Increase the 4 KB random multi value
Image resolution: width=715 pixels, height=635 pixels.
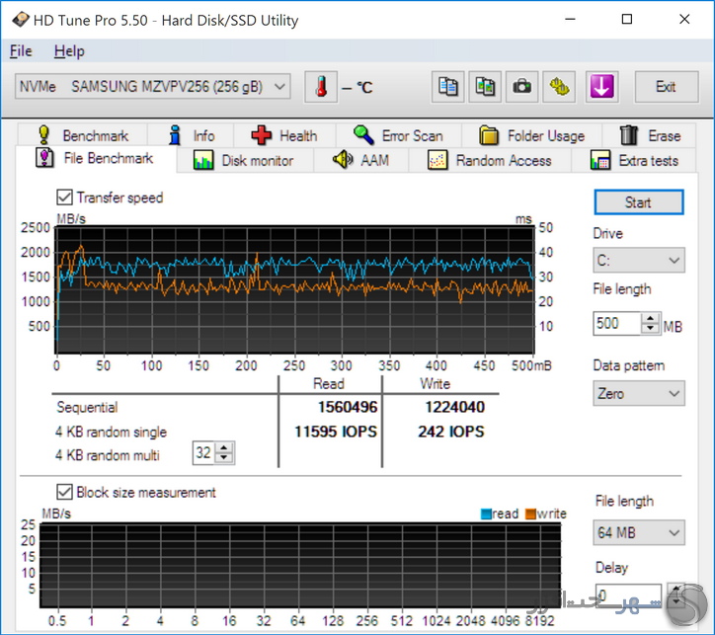click(x=224, y=448)
